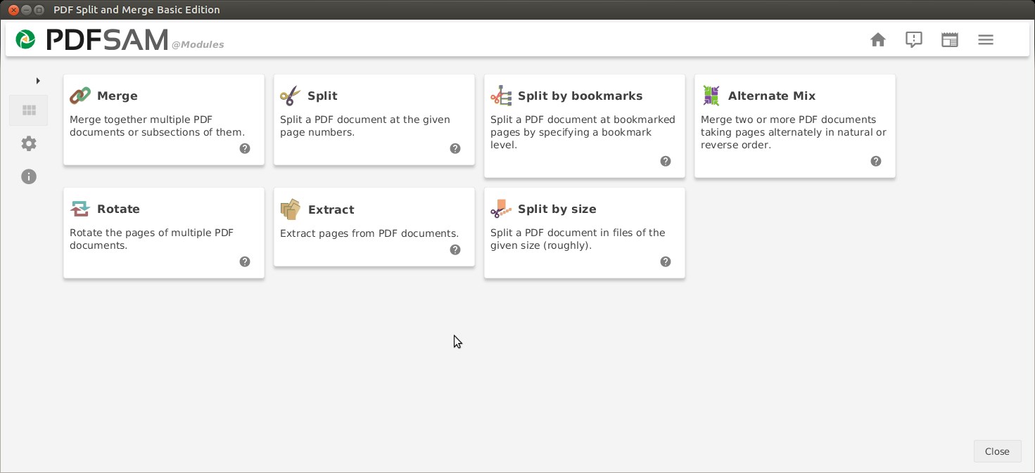Viewport: 1035px width, 473px height.
Task: Open the Merge module title
Action: click(x=118, y=96)
